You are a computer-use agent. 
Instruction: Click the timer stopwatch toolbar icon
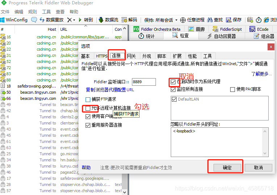259,20
